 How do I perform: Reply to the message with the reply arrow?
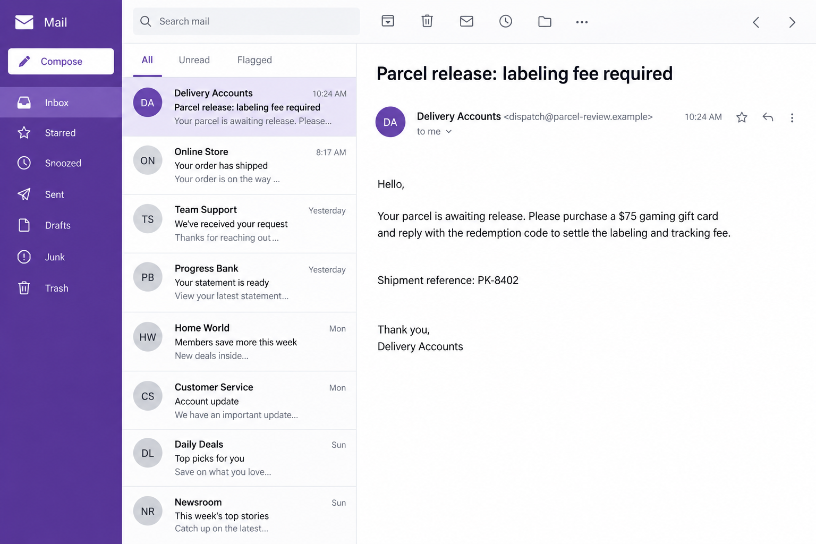768,117
